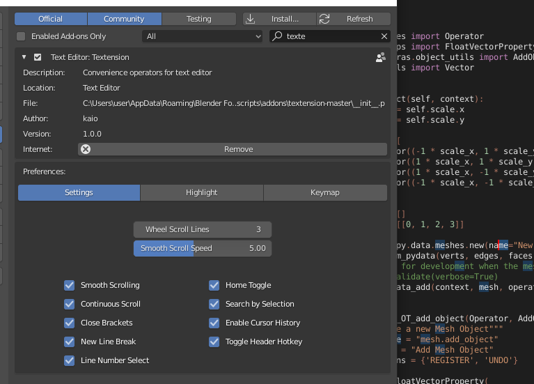
Task: Click the circled X icon on Remove button
Action: pyautogui.click(x=86, y=149)
